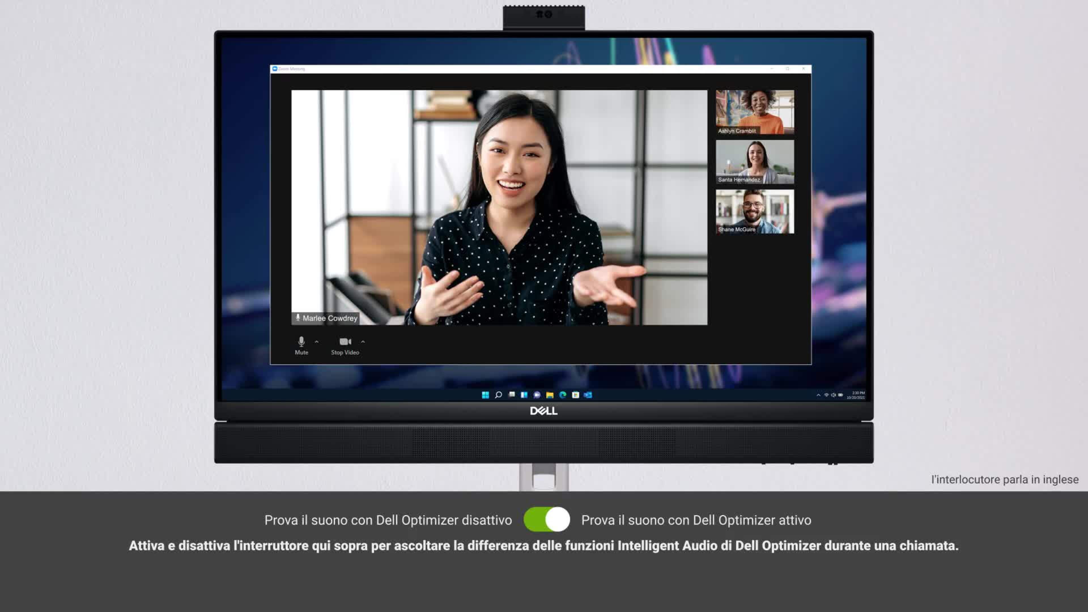Toggle the Dell Optimizer sound switch
Viewport: 1088px width, 612px height.
click(x=547, y=520)
